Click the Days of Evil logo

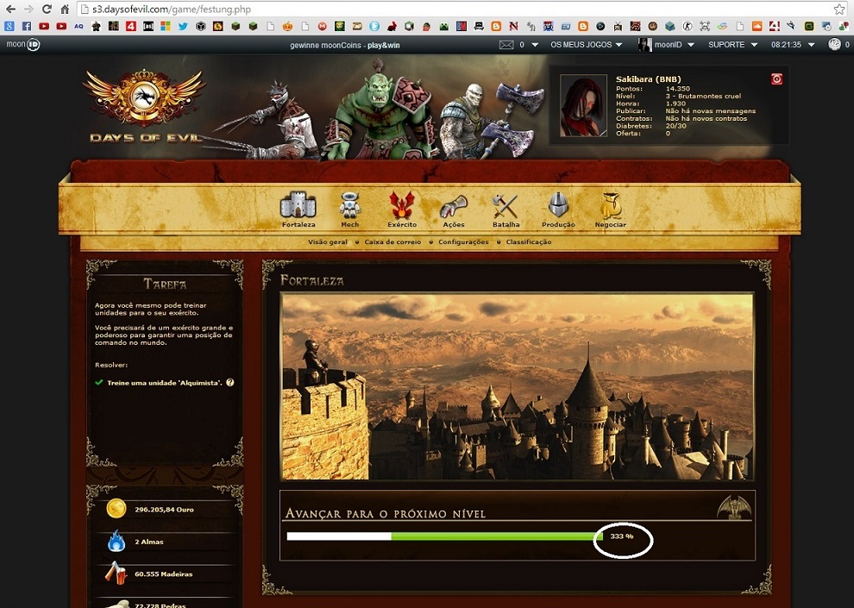tap(144, 106)
